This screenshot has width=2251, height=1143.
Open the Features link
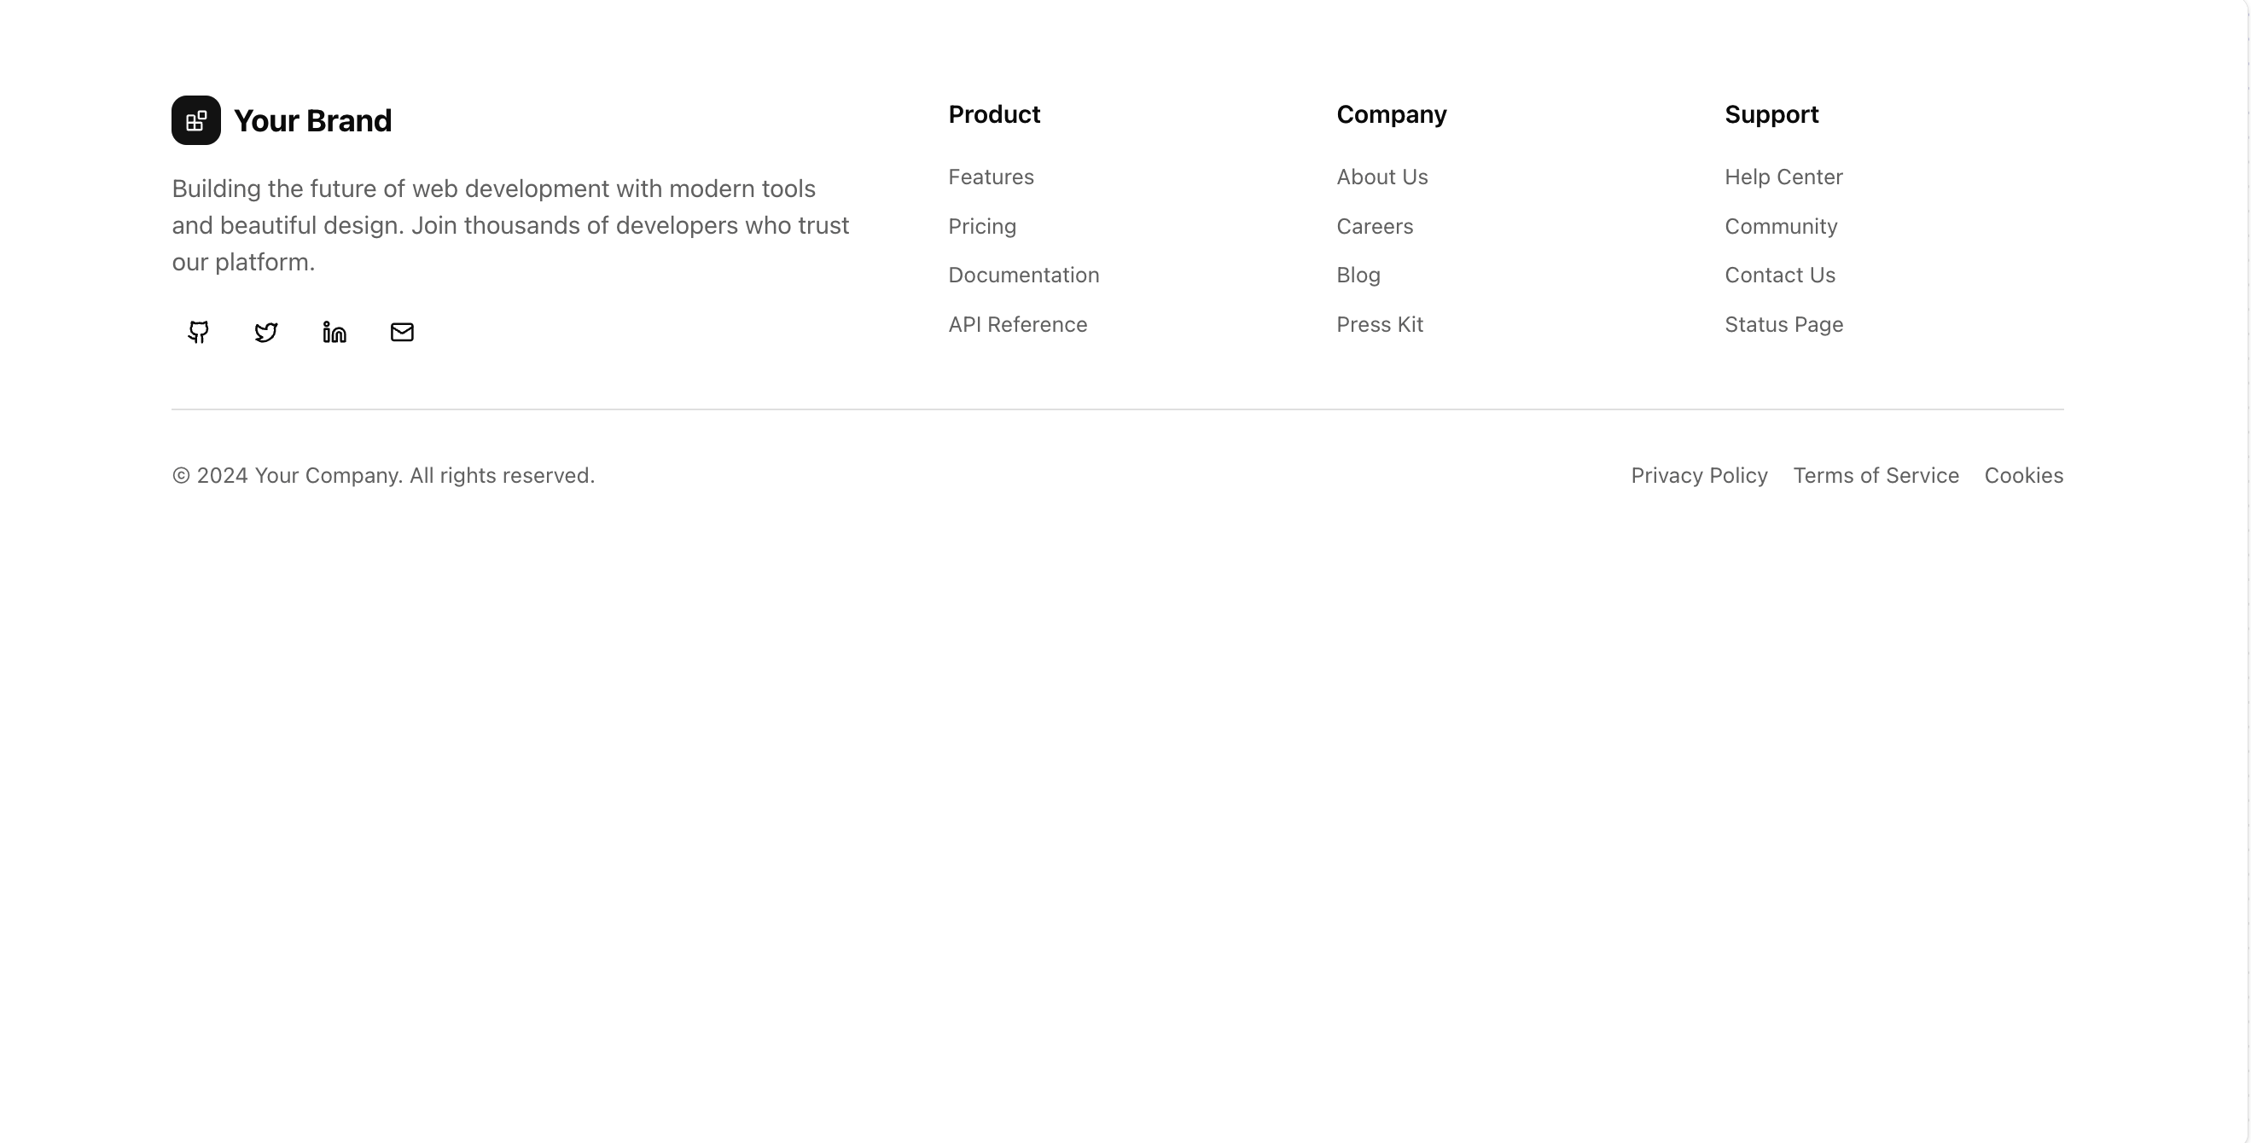tap(991, 177)
